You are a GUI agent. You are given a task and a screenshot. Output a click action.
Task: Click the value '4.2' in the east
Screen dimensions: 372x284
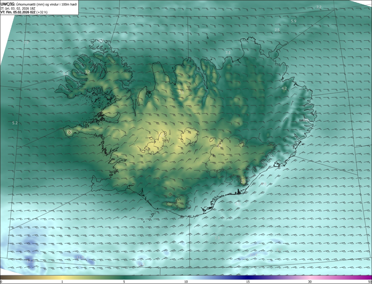click(x=284, y=88)
